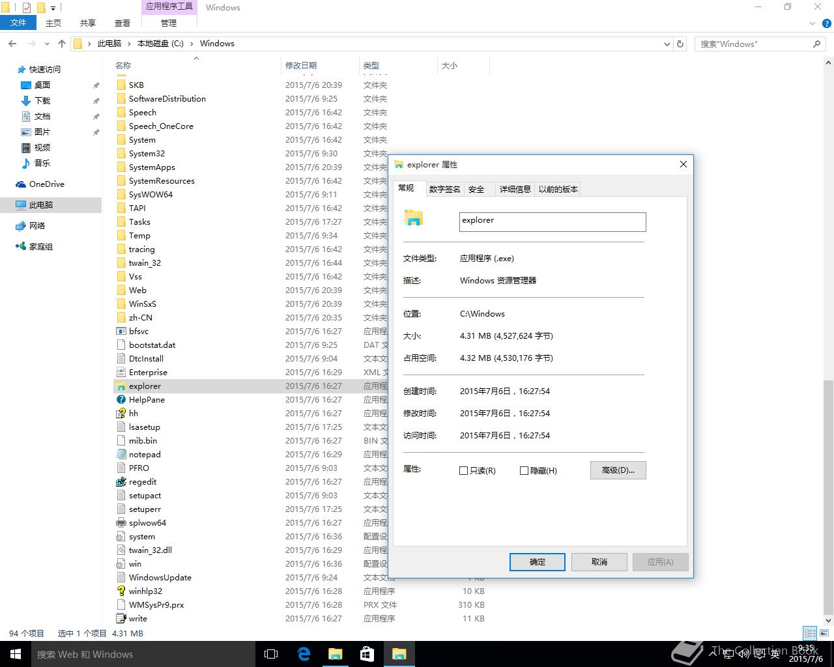Open the Details (详细信息) tab
This screenshot has height=667, width=834.
(x=515, y=189)
